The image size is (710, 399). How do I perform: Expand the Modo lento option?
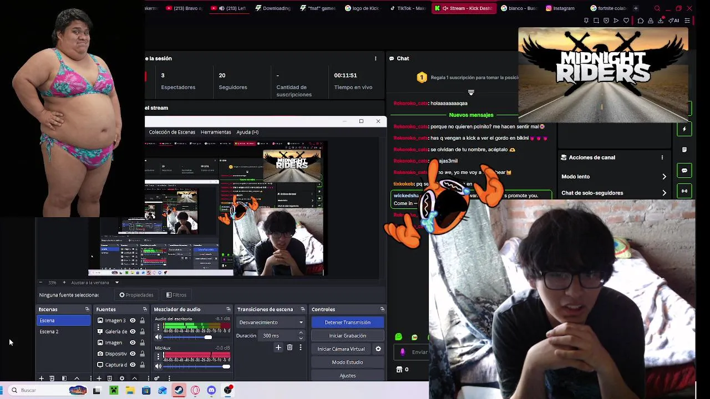(x=614, y=176)
